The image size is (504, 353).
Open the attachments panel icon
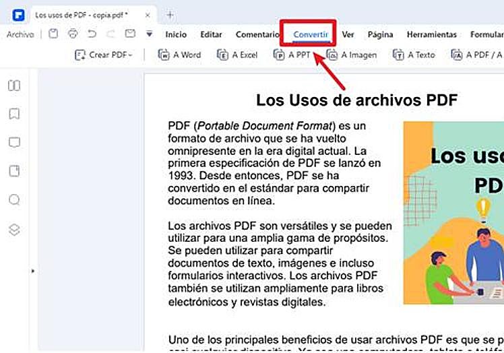point(13,171)
